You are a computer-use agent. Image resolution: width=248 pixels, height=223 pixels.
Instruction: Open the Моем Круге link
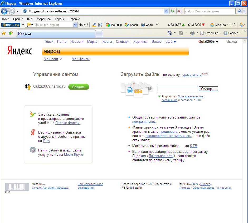73,155
